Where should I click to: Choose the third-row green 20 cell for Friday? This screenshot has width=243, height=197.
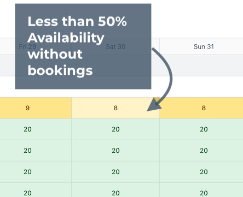point(36,172)
